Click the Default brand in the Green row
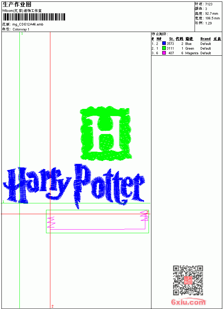 (206, 48)
